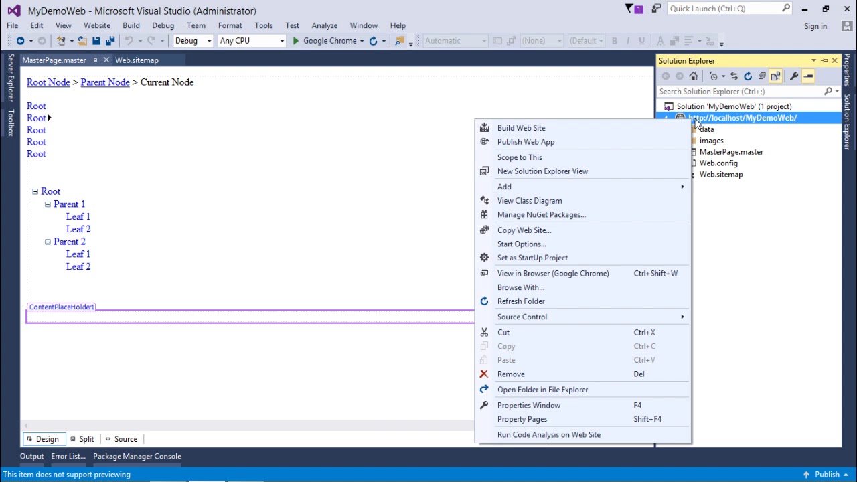857x482 pixels.
Task: Open the Debug configuration dropdown
Action: 193,41
